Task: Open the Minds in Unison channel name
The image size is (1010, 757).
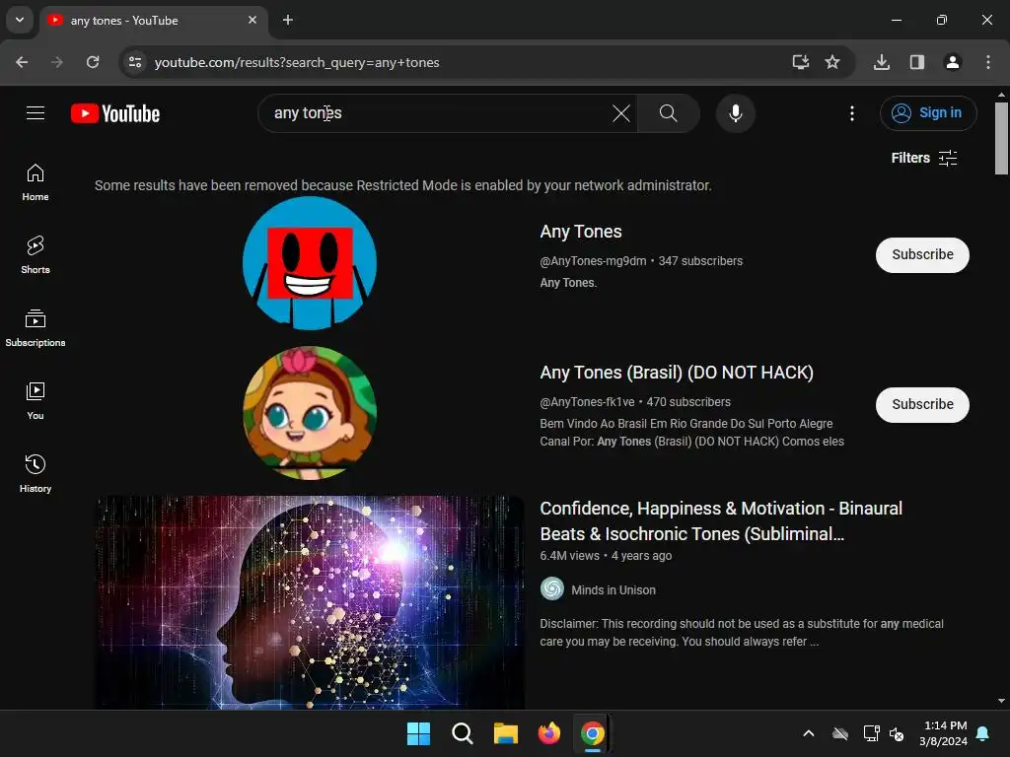Action: click(x=613, y=589)
